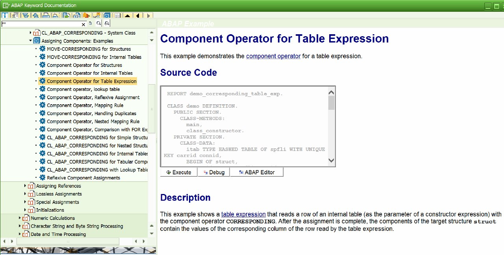Click the solid black up-arrow toolbar icon
Viewport: 504px width, 255px height.
click(x=127, y=16)
